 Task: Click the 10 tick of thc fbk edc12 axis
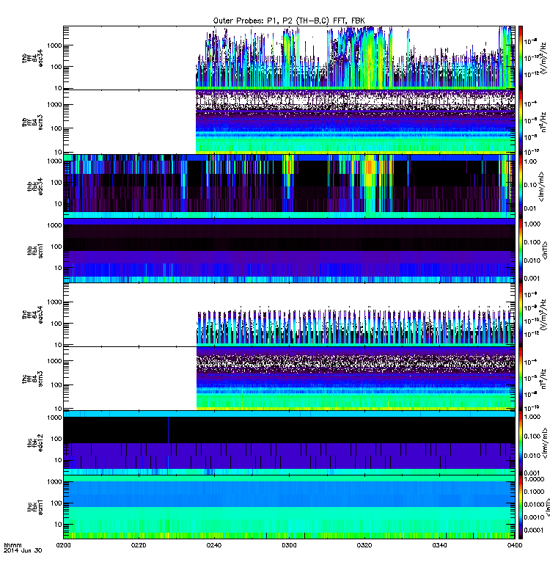58,460
